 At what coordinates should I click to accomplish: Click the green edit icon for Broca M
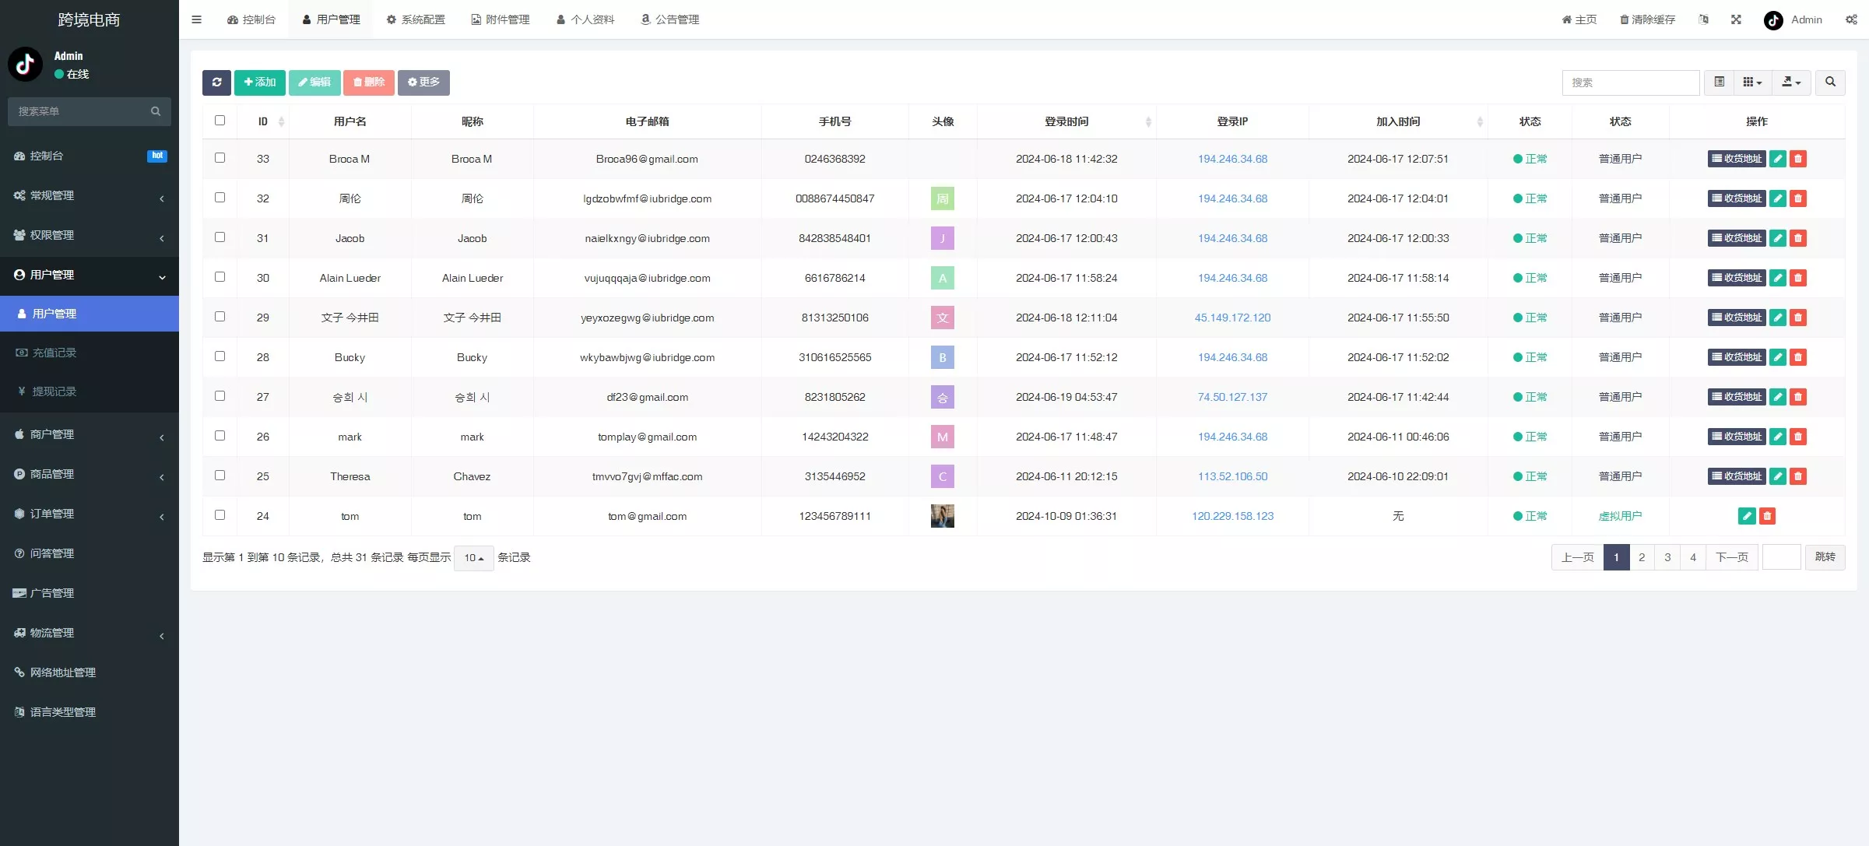[1777, 159]
